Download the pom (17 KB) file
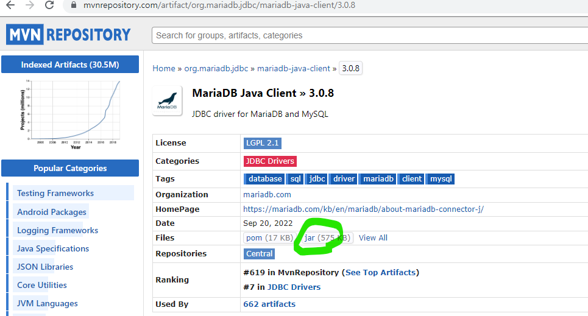This screenshot has height=316, width=588. tap(269, 237)
